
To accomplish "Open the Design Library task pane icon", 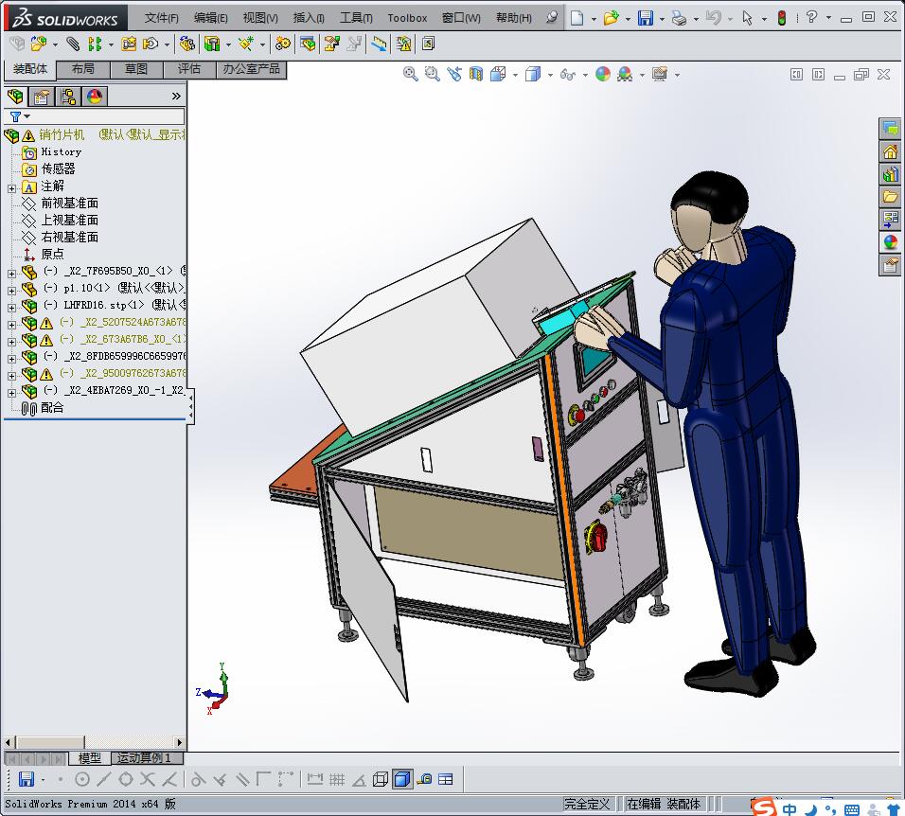I will pyautogui.click(x=891, y=173).
